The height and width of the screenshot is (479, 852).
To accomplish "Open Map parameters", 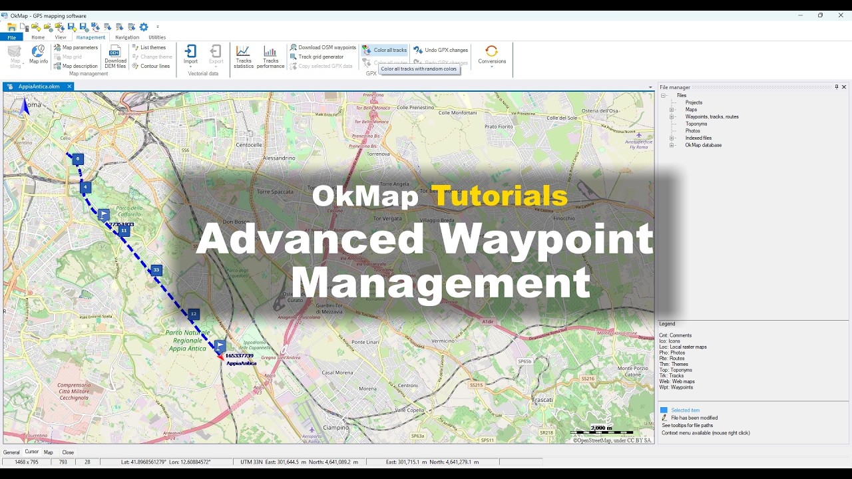I will click(x=76, y=47).
